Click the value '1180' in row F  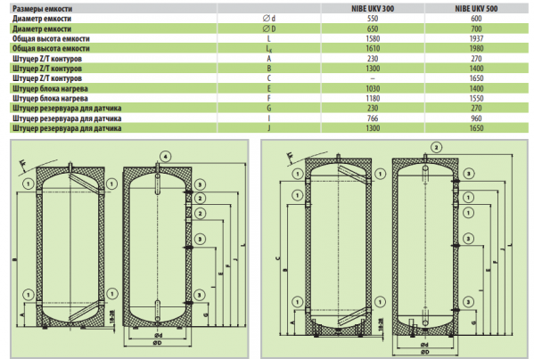pos(373,98)
